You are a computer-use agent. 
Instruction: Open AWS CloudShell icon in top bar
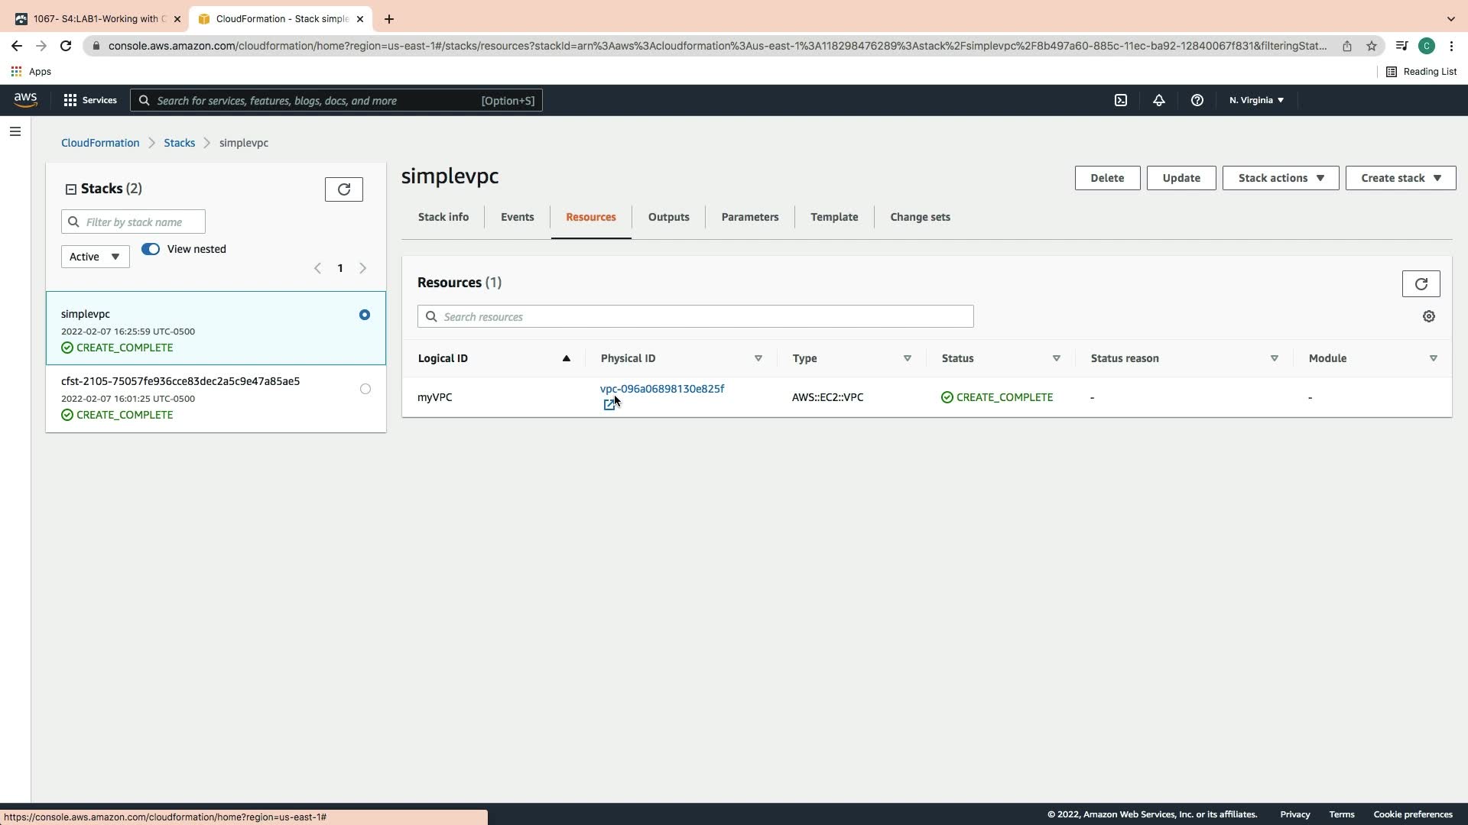(x=1121, y=100)
